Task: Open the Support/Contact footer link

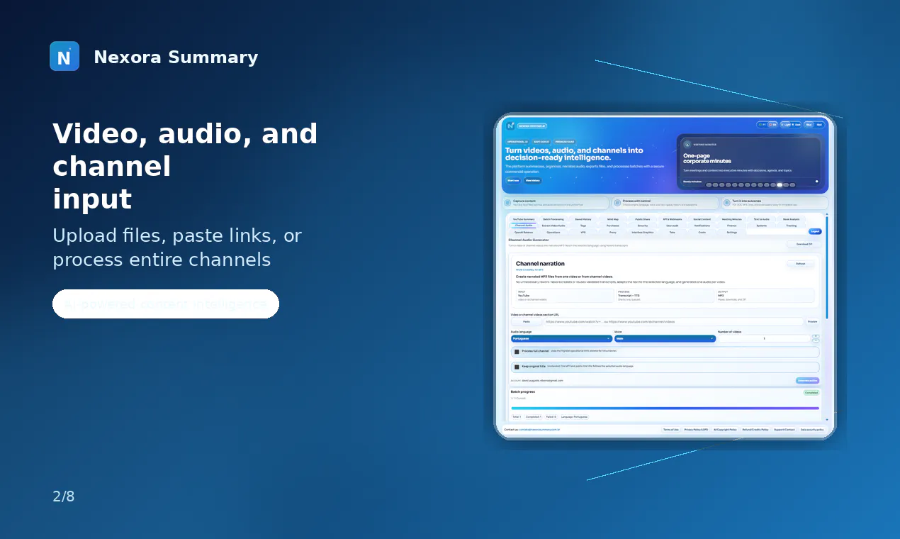Action: tap(784, 430)
